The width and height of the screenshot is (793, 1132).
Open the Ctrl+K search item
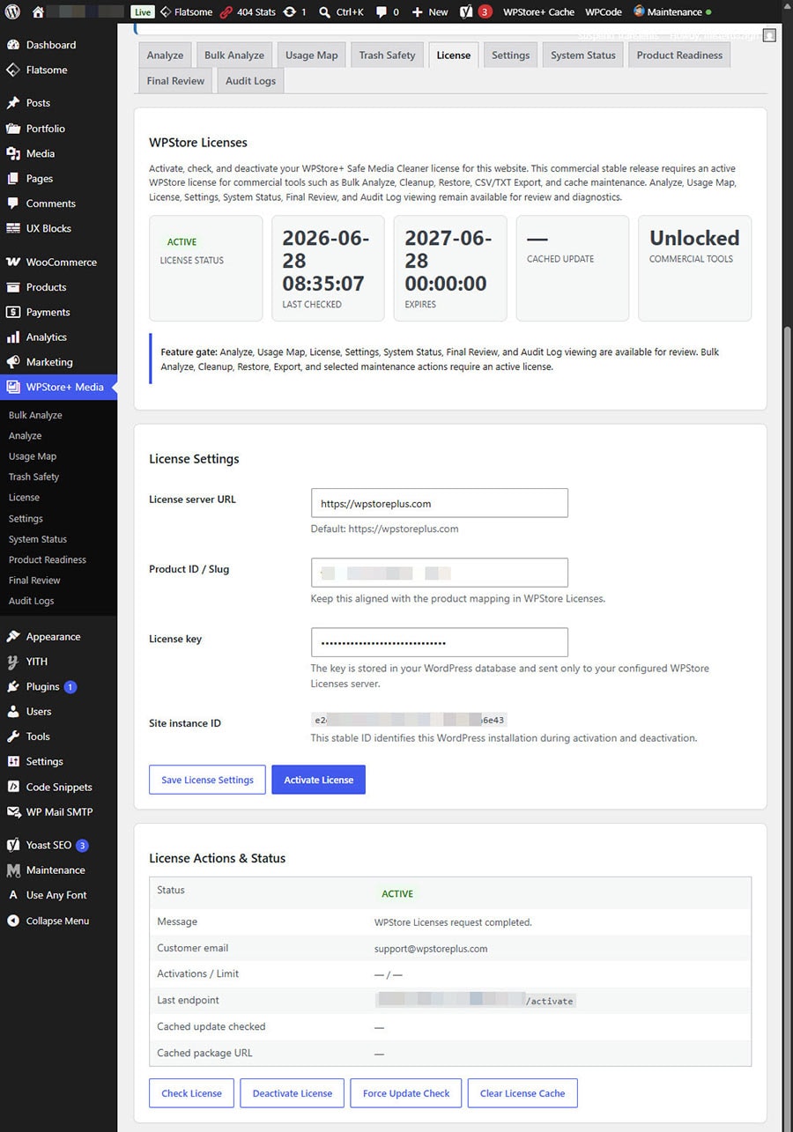[x=341, y=12]
